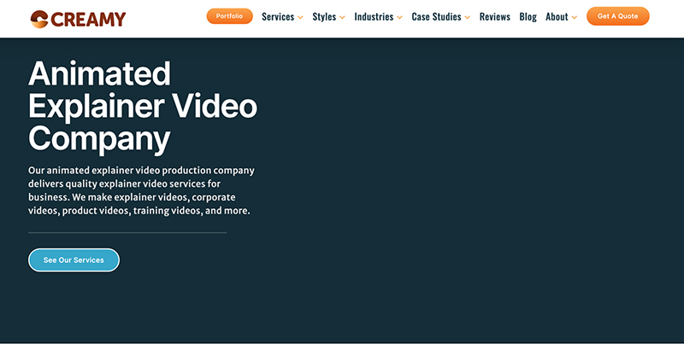Screen dimensions: 684x344
Task: Click the horizontal divider line under the description
Action: click(x=127, y=232)
